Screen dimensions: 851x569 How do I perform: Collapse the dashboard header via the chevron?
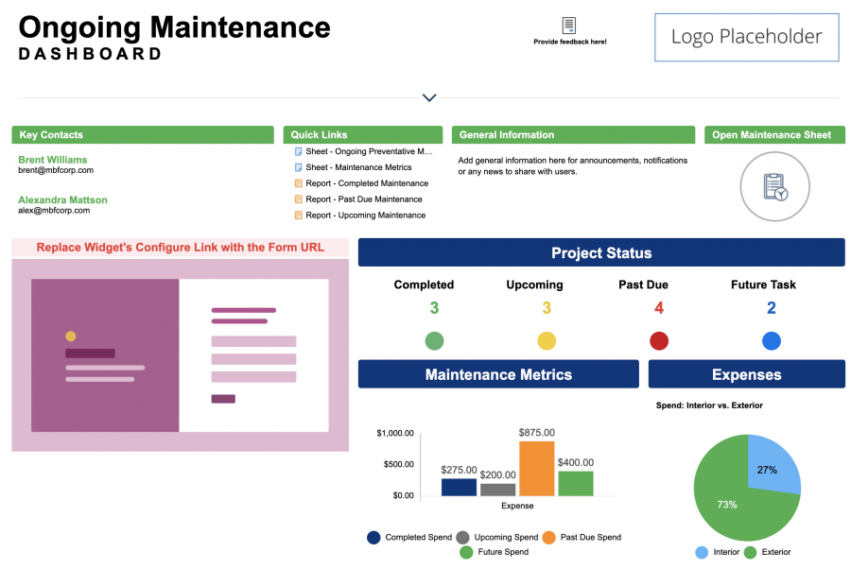point(428,97)
